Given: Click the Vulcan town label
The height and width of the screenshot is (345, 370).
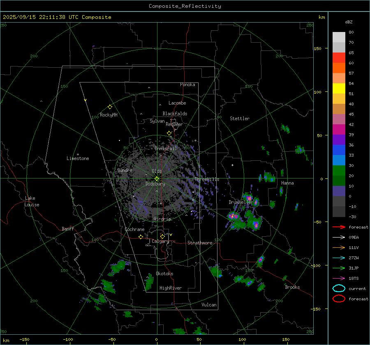Looking at the screenshot, I should (x=209, y=305).
